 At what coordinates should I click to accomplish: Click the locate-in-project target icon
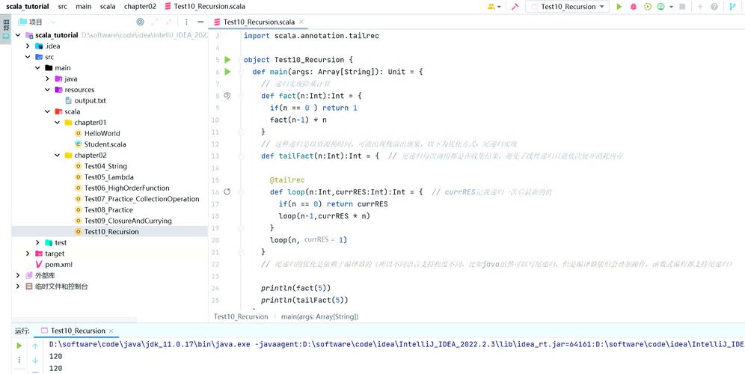(x=140, y=22)
